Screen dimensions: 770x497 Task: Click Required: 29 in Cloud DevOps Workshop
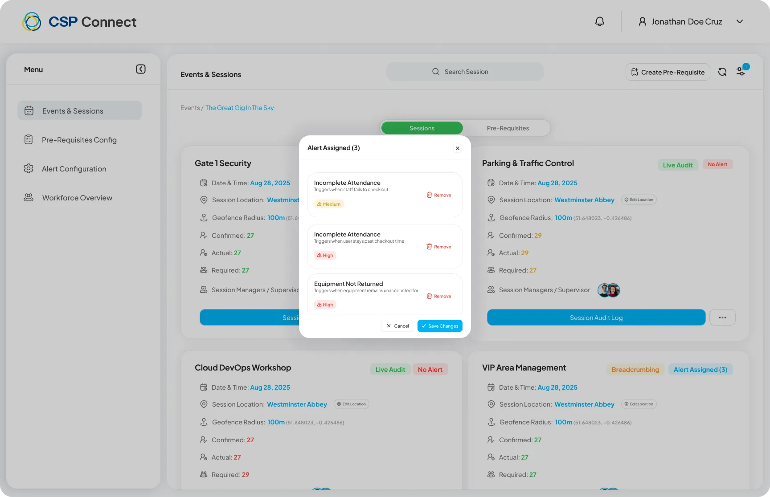click(x=230, y=475)
